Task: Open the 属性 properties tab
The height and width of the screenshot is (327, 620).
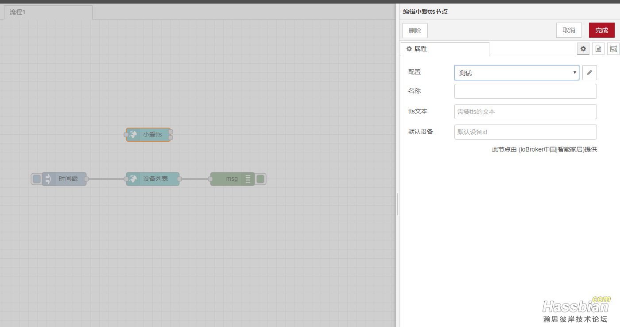Action: tap(445, 49)
